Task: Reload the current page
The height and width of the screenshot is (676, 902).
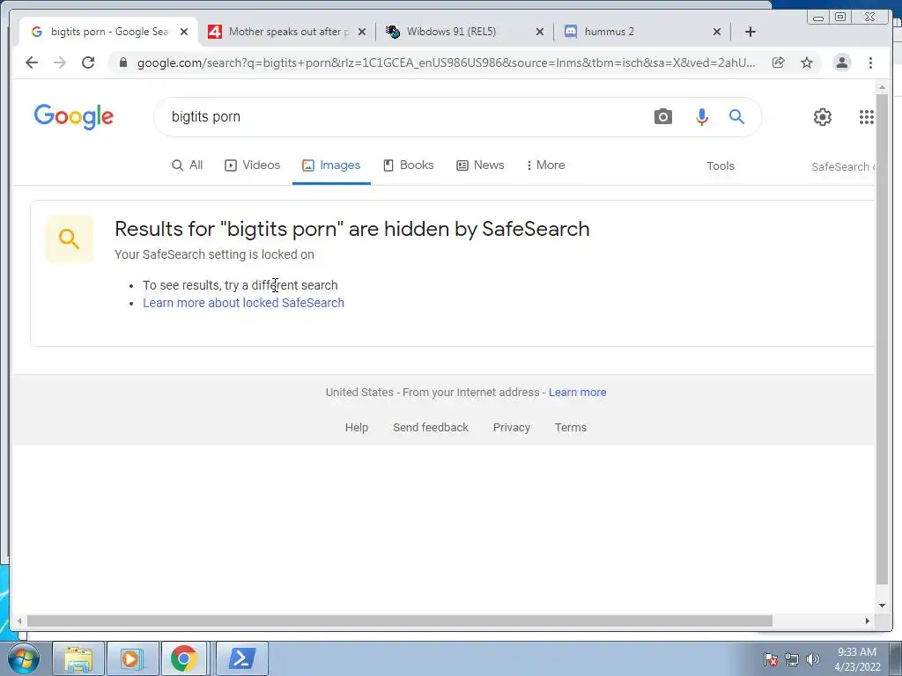Action: click(x=88, y=62)
